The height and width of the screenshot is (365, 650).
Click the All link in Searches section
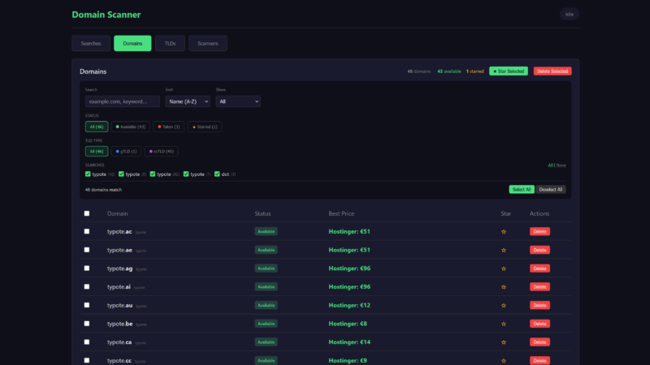pyautogui.click(x=551, y=165)
